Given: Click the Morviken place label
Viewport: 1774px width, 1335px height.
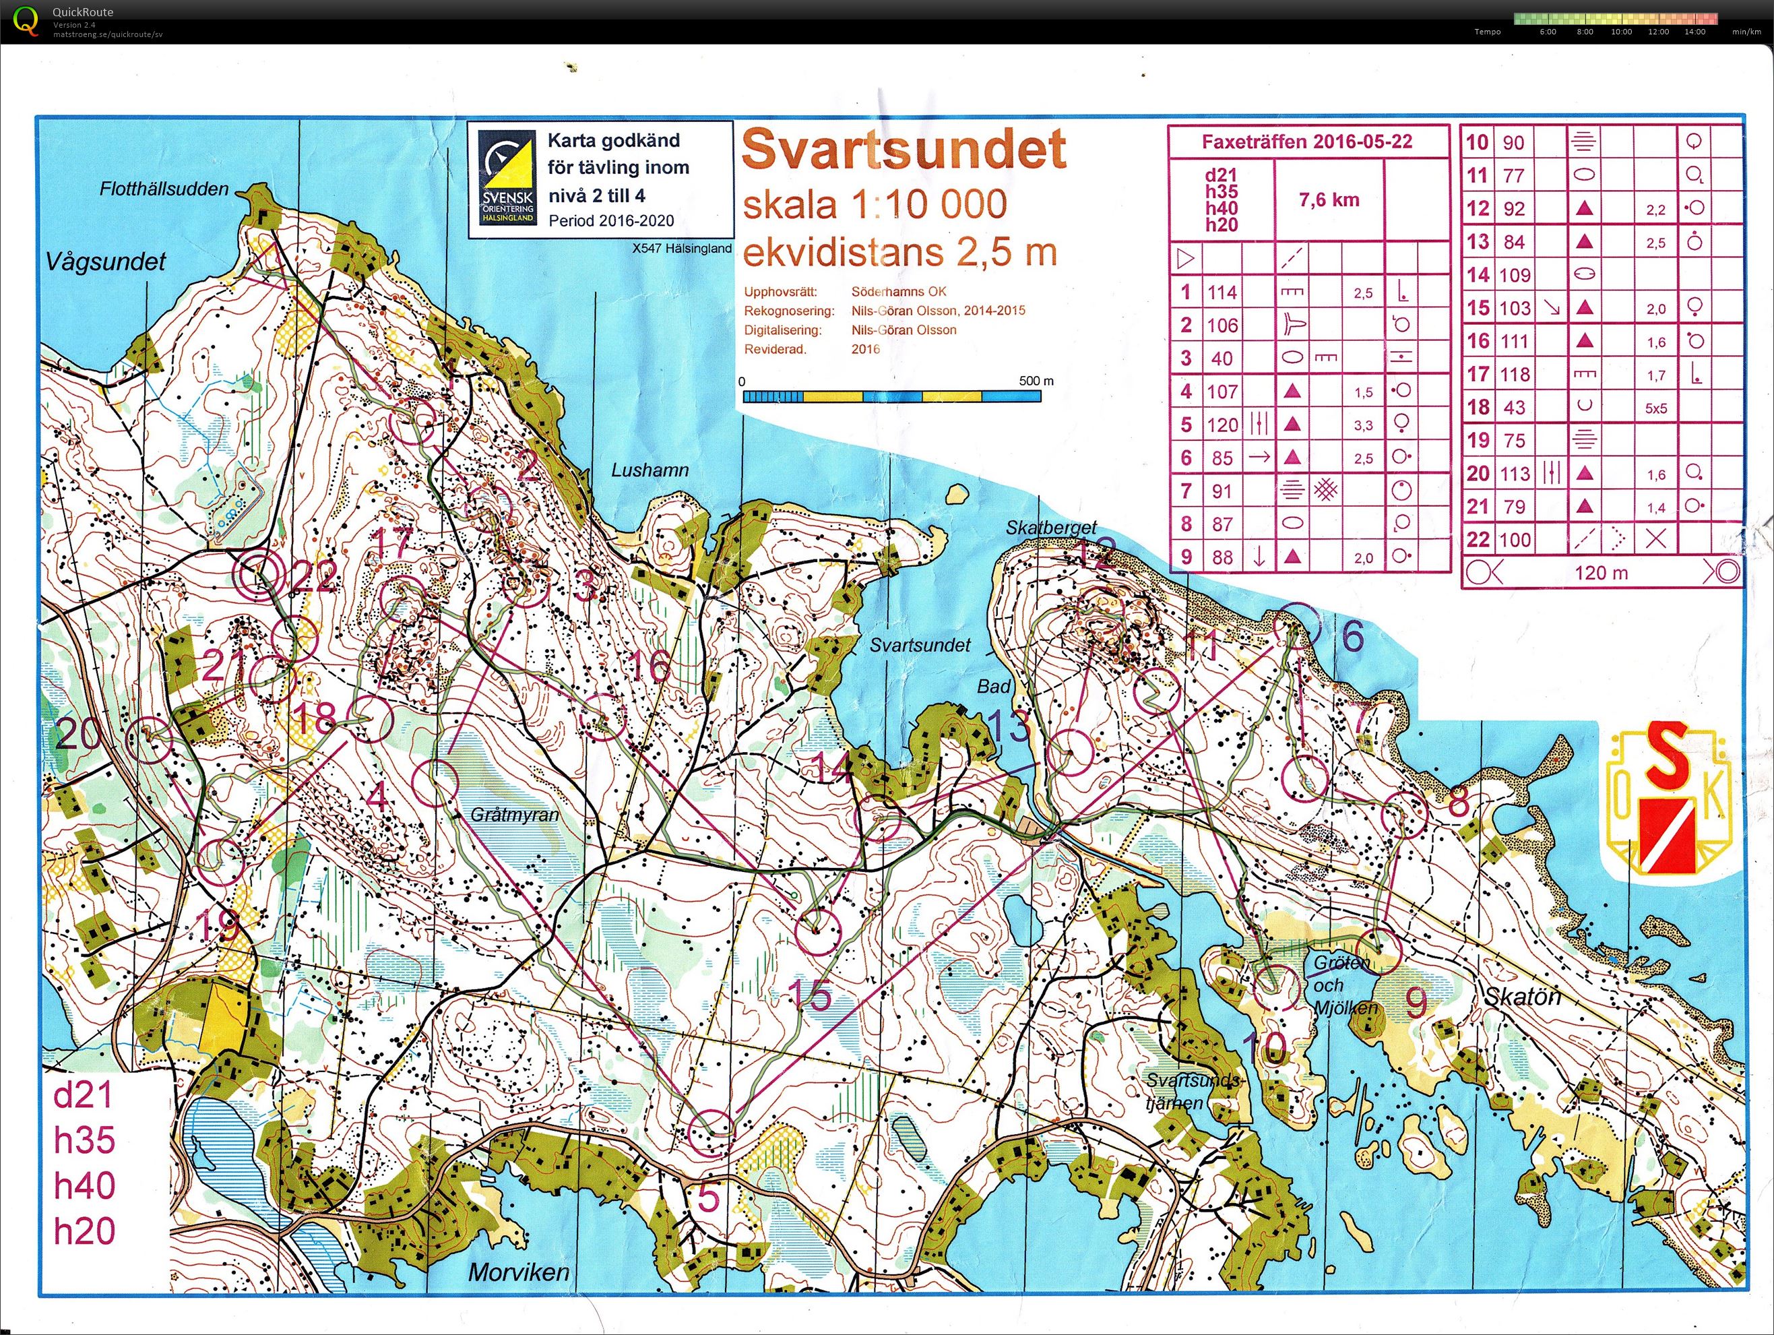Looking at the screenshot, I should (519, 1272).
